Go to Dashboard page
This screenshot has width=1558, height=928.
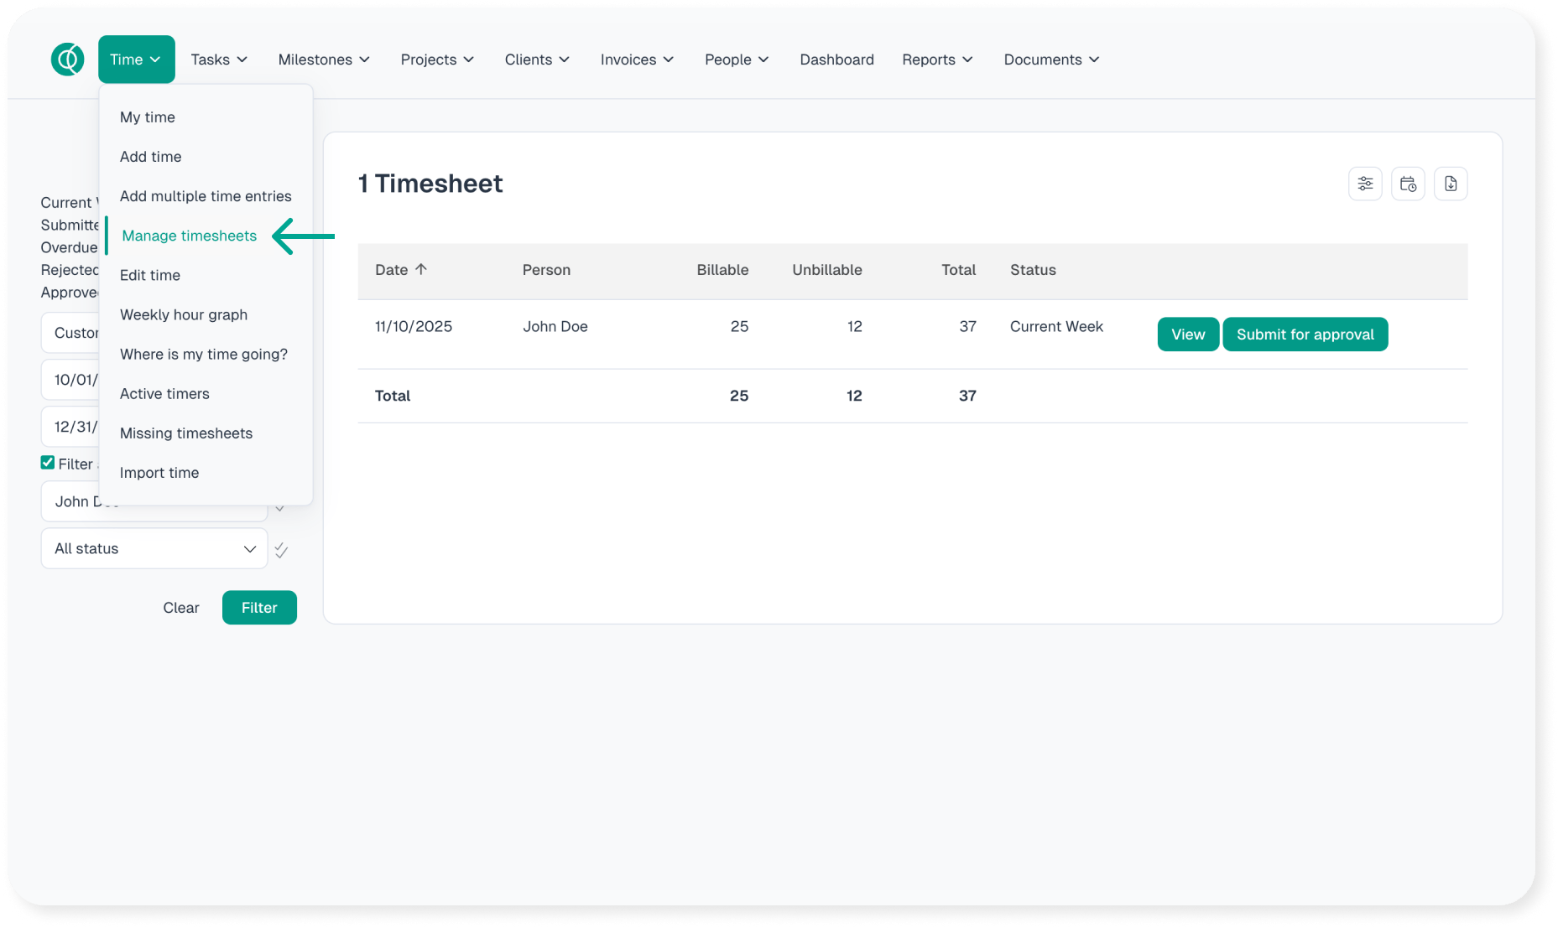click(836, 60)
